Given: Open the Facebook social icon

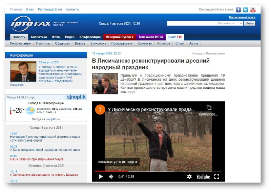Looking at the screenshot, I should (x=238, y=10).
